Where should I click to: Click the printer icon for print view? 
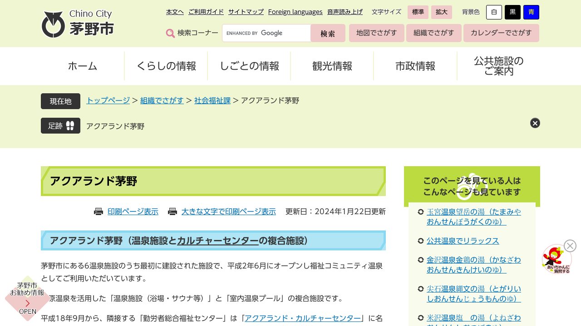pos(98,211)
